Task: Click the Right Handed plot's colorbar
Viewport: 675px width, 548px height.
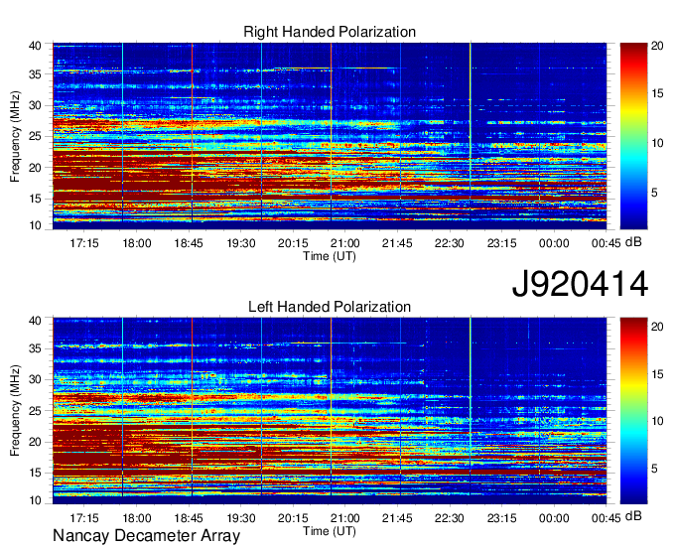Action: point(633,136)
